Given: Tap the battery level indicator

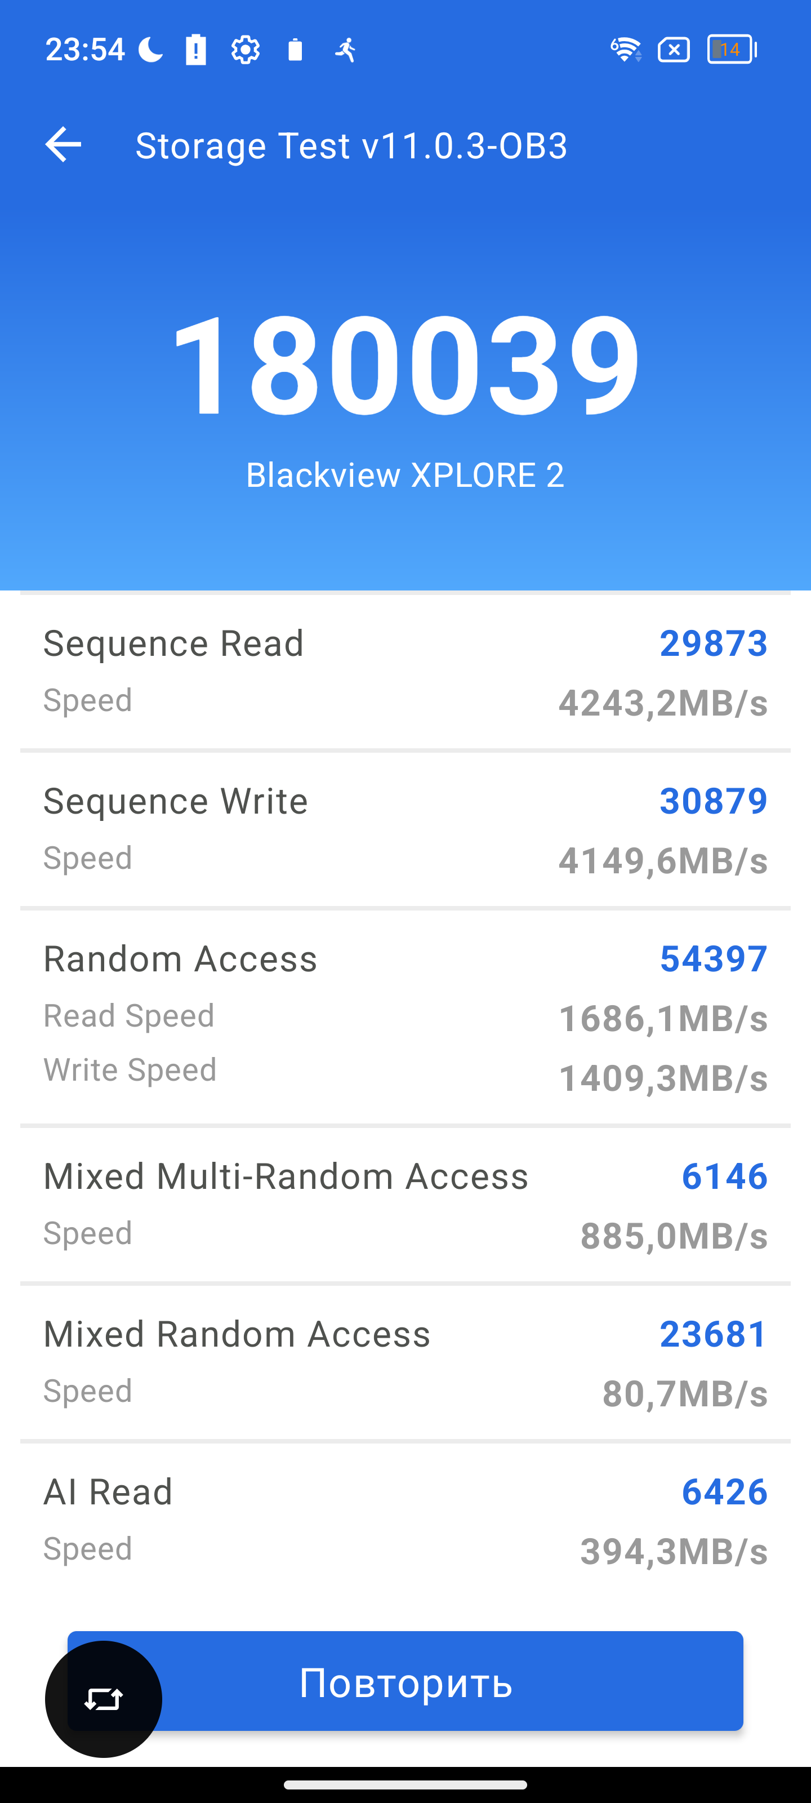Looking at the screenshot, I should tap(732, 50).
